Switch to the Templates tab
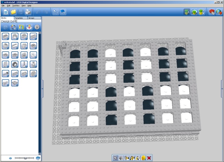The height and width of the screenshot is (162, 224). [x=21, y=18]
